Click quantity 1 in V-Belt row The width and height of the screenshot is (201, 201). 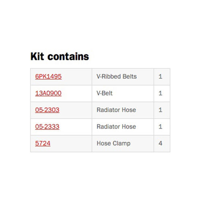click(x=160, y=93)
